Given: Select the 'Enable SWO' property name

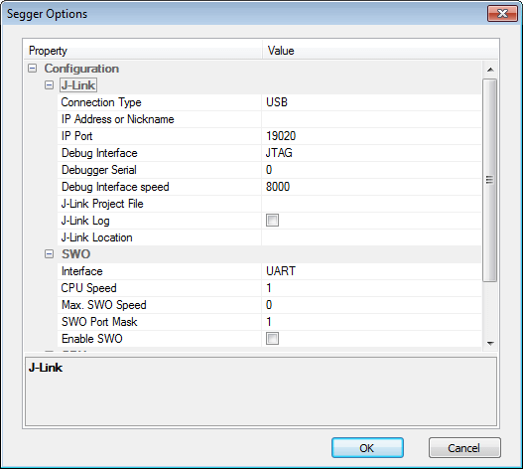Looking at the screenshot, I should [92, 339].
